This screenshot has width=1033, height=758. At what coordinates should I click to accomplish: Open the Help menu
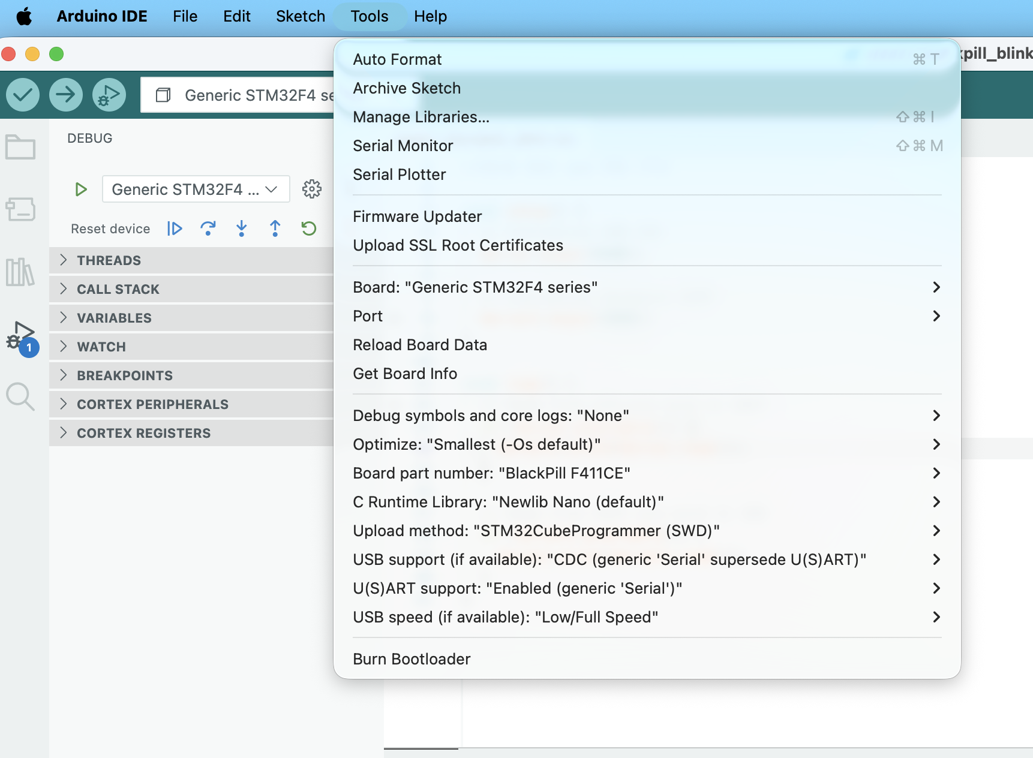430,16
